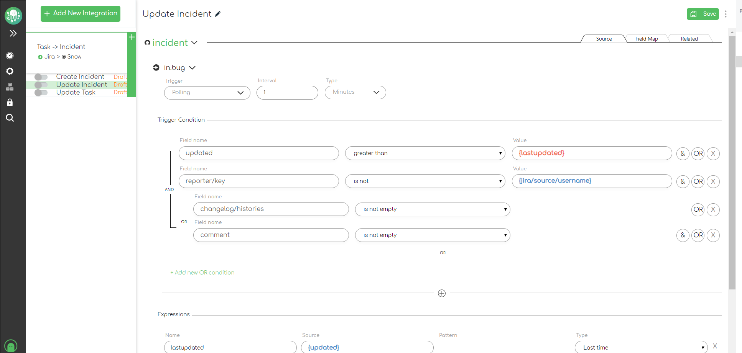
Task: Remove the comment condition with X button
Action: click(713, 235)
